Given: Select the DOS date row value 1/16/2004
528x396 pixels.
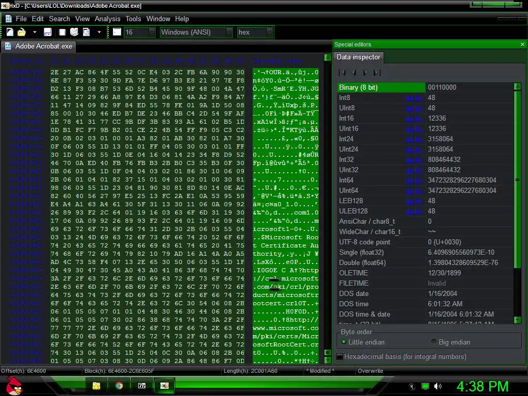Looking at the screenshot, I should click(x=469, y=293).
